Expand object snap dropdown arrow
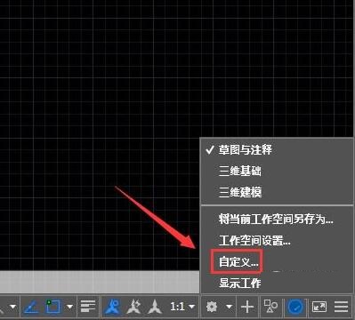Viewport: 355px width, 320px height. 69,307
